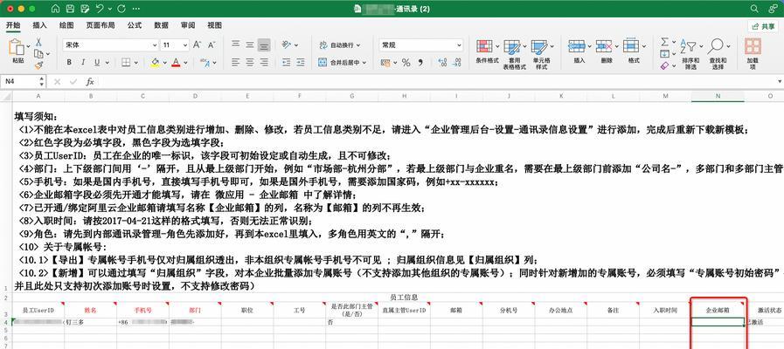Toggle Italic formatting
This screenshot has height=349, width=784.
[x=83, y=63]
